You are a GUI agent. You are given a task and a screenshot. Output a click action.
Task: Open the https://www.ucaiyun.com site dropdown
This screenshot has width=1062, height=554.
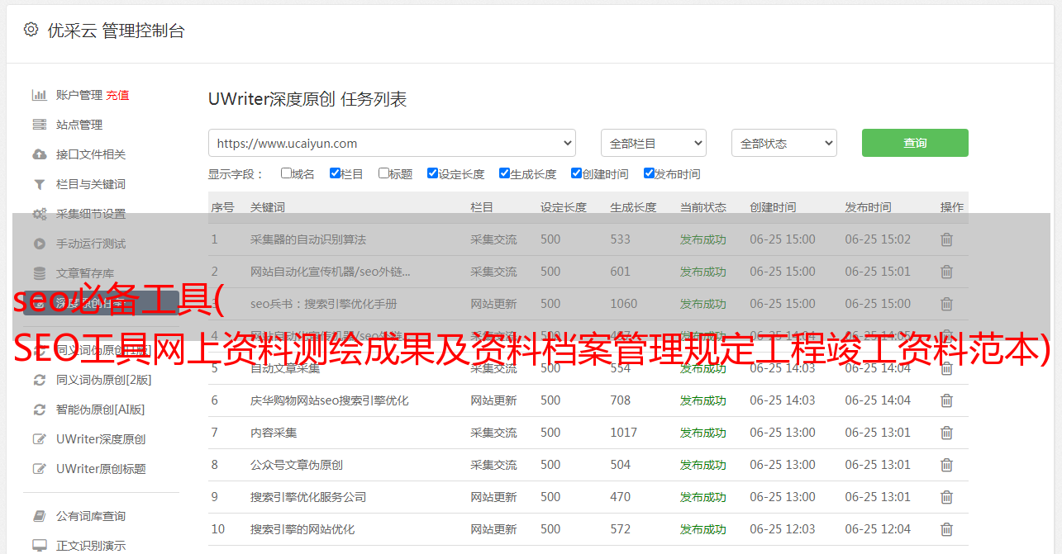pos(392,143)
